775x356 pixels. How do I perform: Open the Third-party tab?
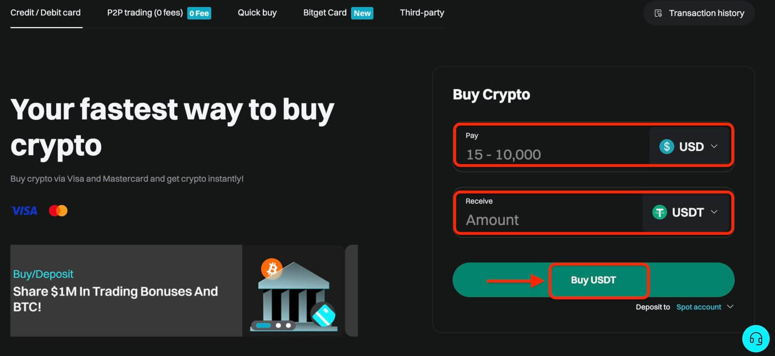click(422, 13)
